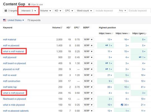This screenshot has height=112, width=151.
Task: Expand SERP dropdown for mdf construction
Action: [88, 81]
